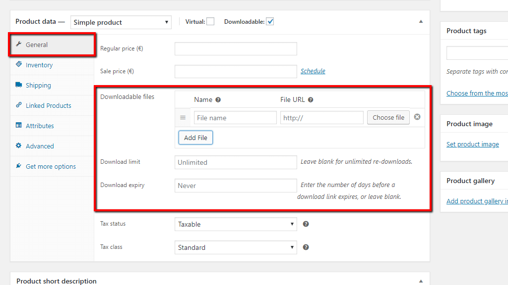Click the wrench icon beside General
Image resolution: width=508 pixels, height=285 pixels.
pyautogui.click(x=19, y=44)
